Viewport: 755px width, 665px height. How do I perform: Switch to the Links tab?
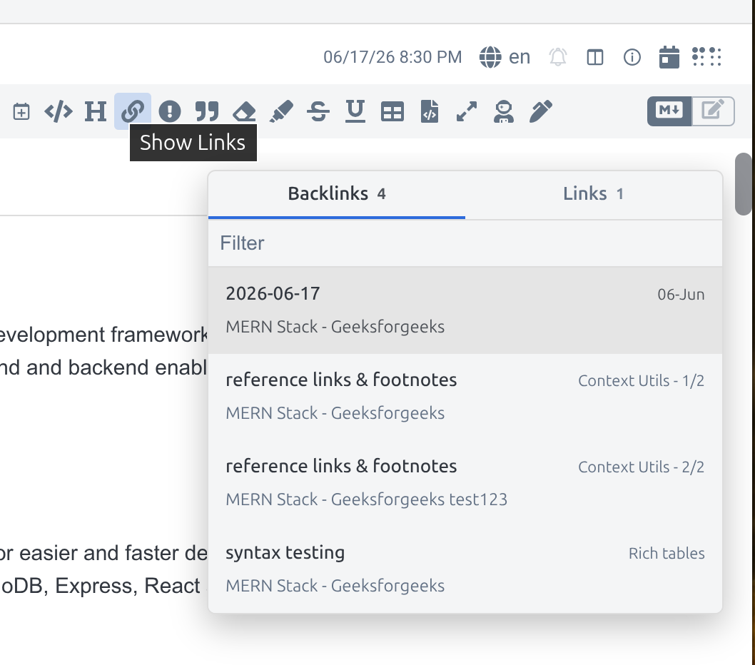[594, 194]
